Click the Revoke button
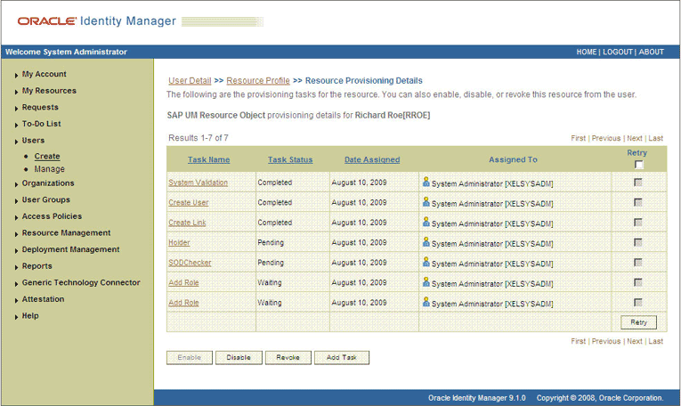The image size is (681, 406). (288, 357)
